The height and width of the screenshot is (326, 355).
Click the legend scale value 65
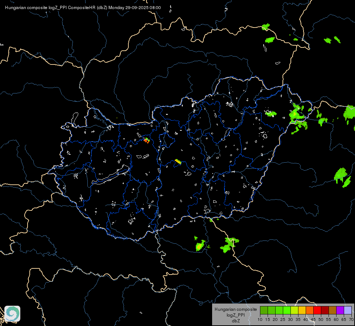point(344,320)
